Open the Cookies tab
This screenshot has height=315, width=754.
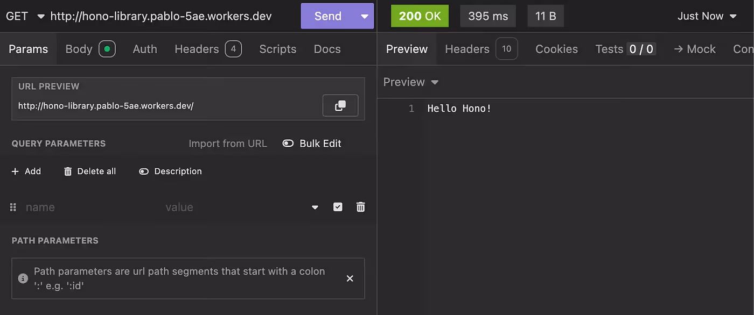pos(556,49)
